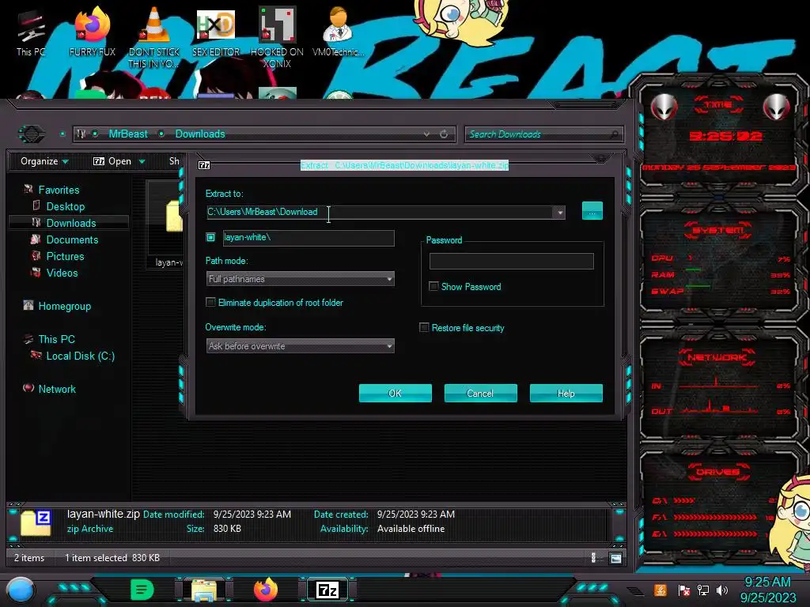Open the green notes app in taskbar
The height and width of the screenshot is (607, 810).
point(142,590)
